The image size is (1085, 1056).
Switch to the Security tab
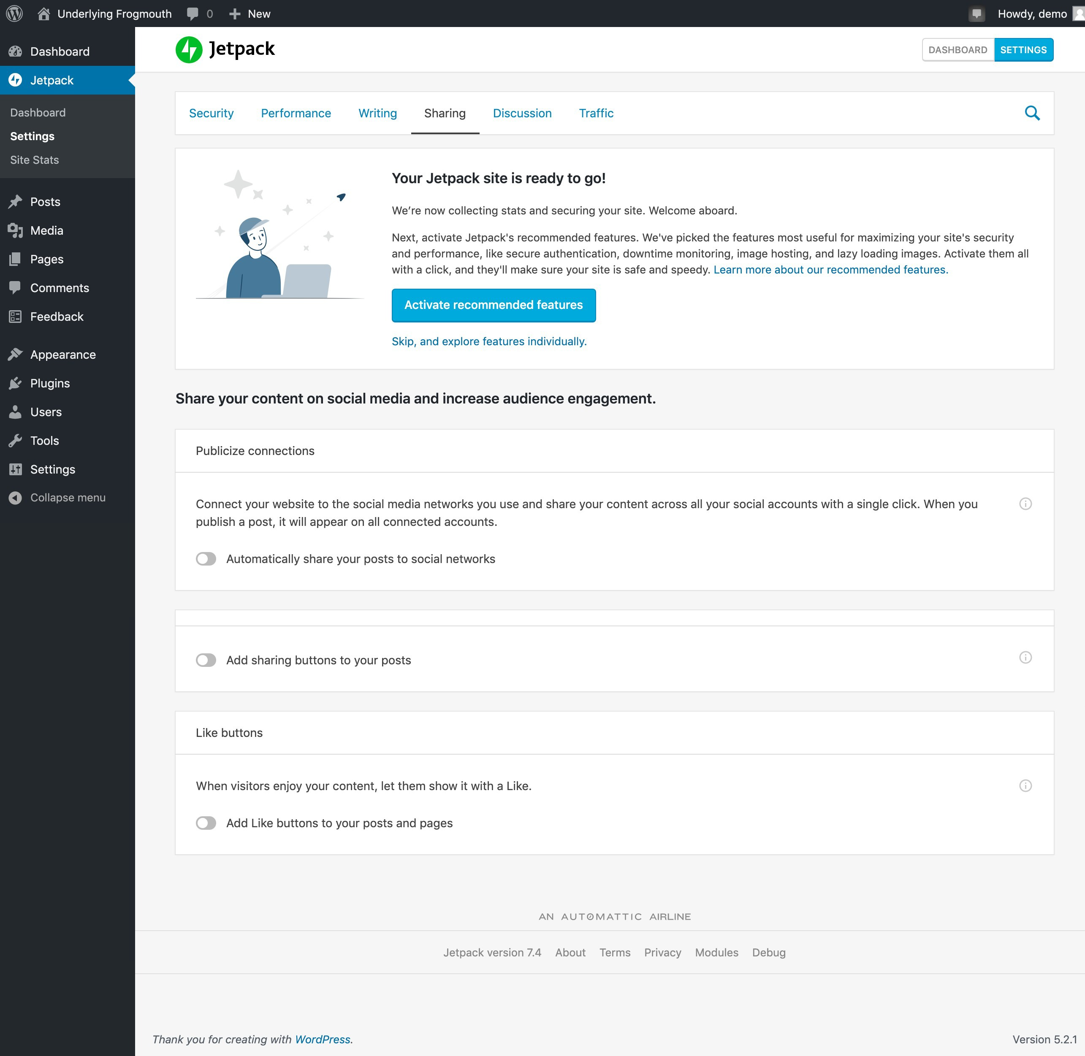coord(212,113)
